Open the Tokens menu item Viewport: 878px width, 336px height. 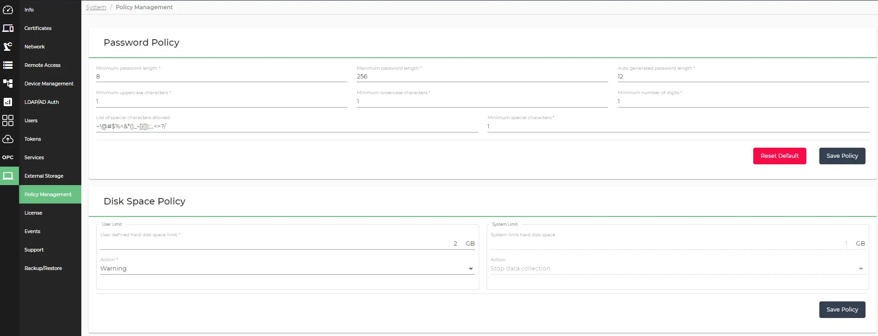point(50,139)
